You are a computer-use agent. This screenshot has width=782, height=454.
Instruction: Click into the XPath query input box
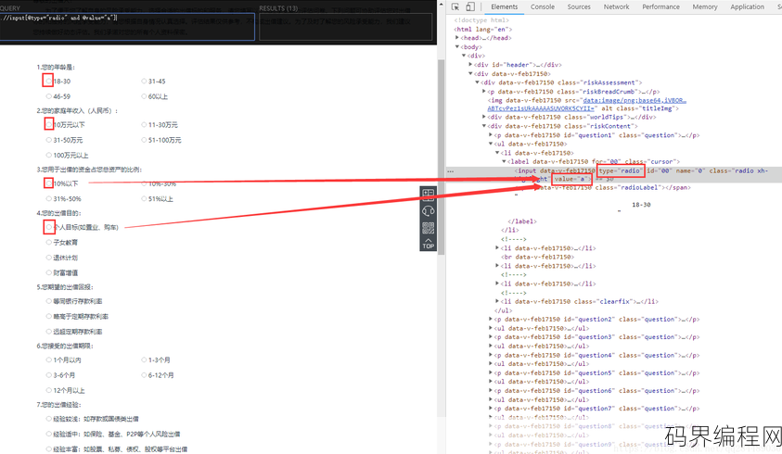(127, 27)
